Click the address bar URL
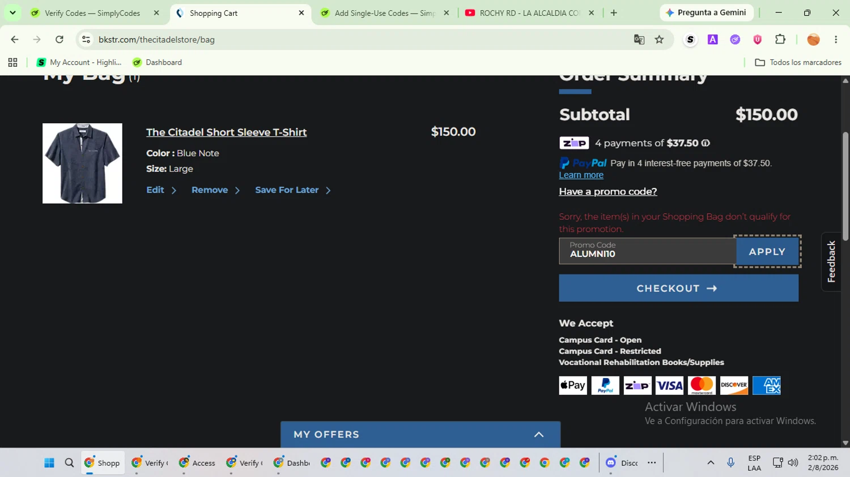850x477 pixels. point(156,40)
